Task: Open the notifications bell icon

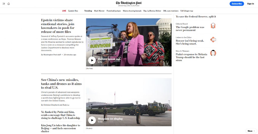Action: point(9,4)
